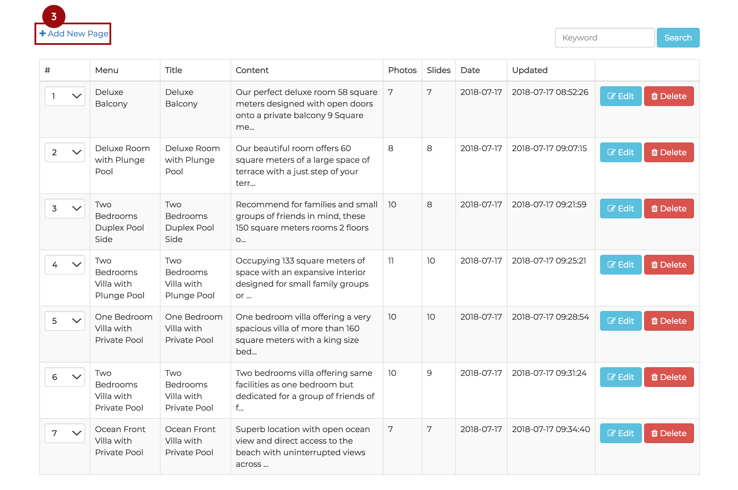Click the Add New Page link
Viewport: 738px width, 490px height.
coord(74,33)
